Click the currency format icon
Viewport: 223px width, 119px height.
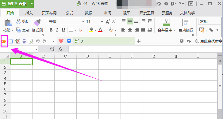point(202,30)
